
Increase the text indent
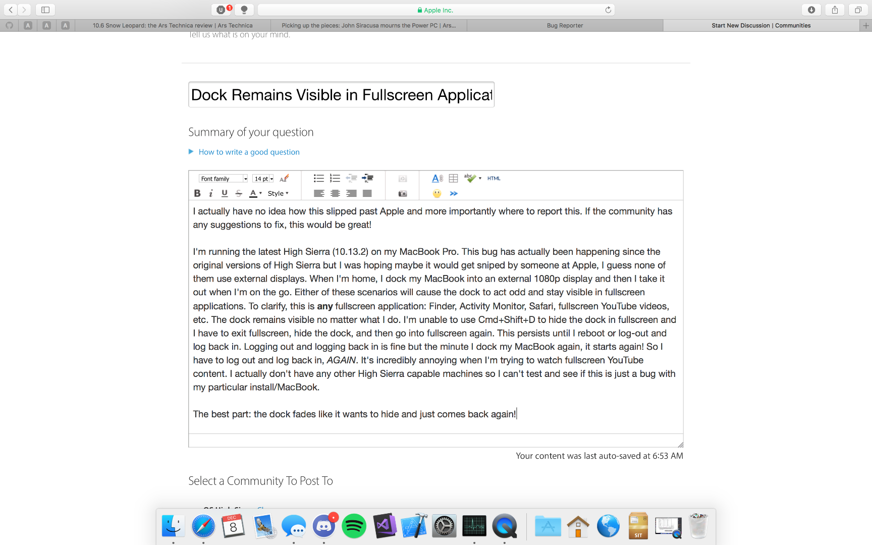(x=367, y=178)
